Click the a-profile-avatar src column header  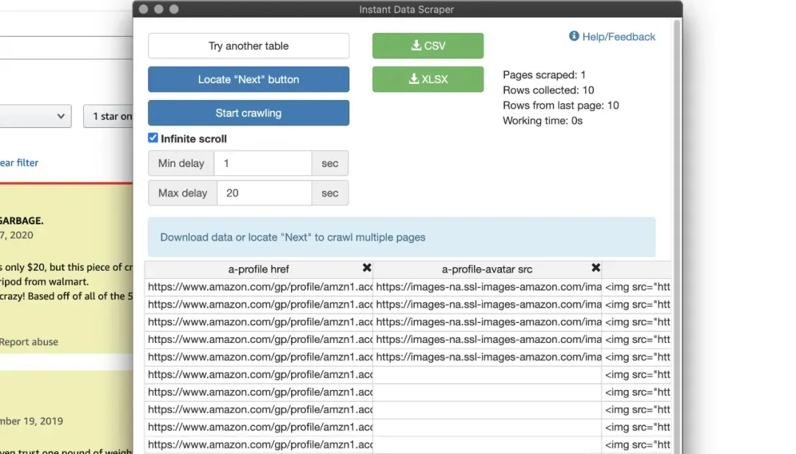click(487, 269)
